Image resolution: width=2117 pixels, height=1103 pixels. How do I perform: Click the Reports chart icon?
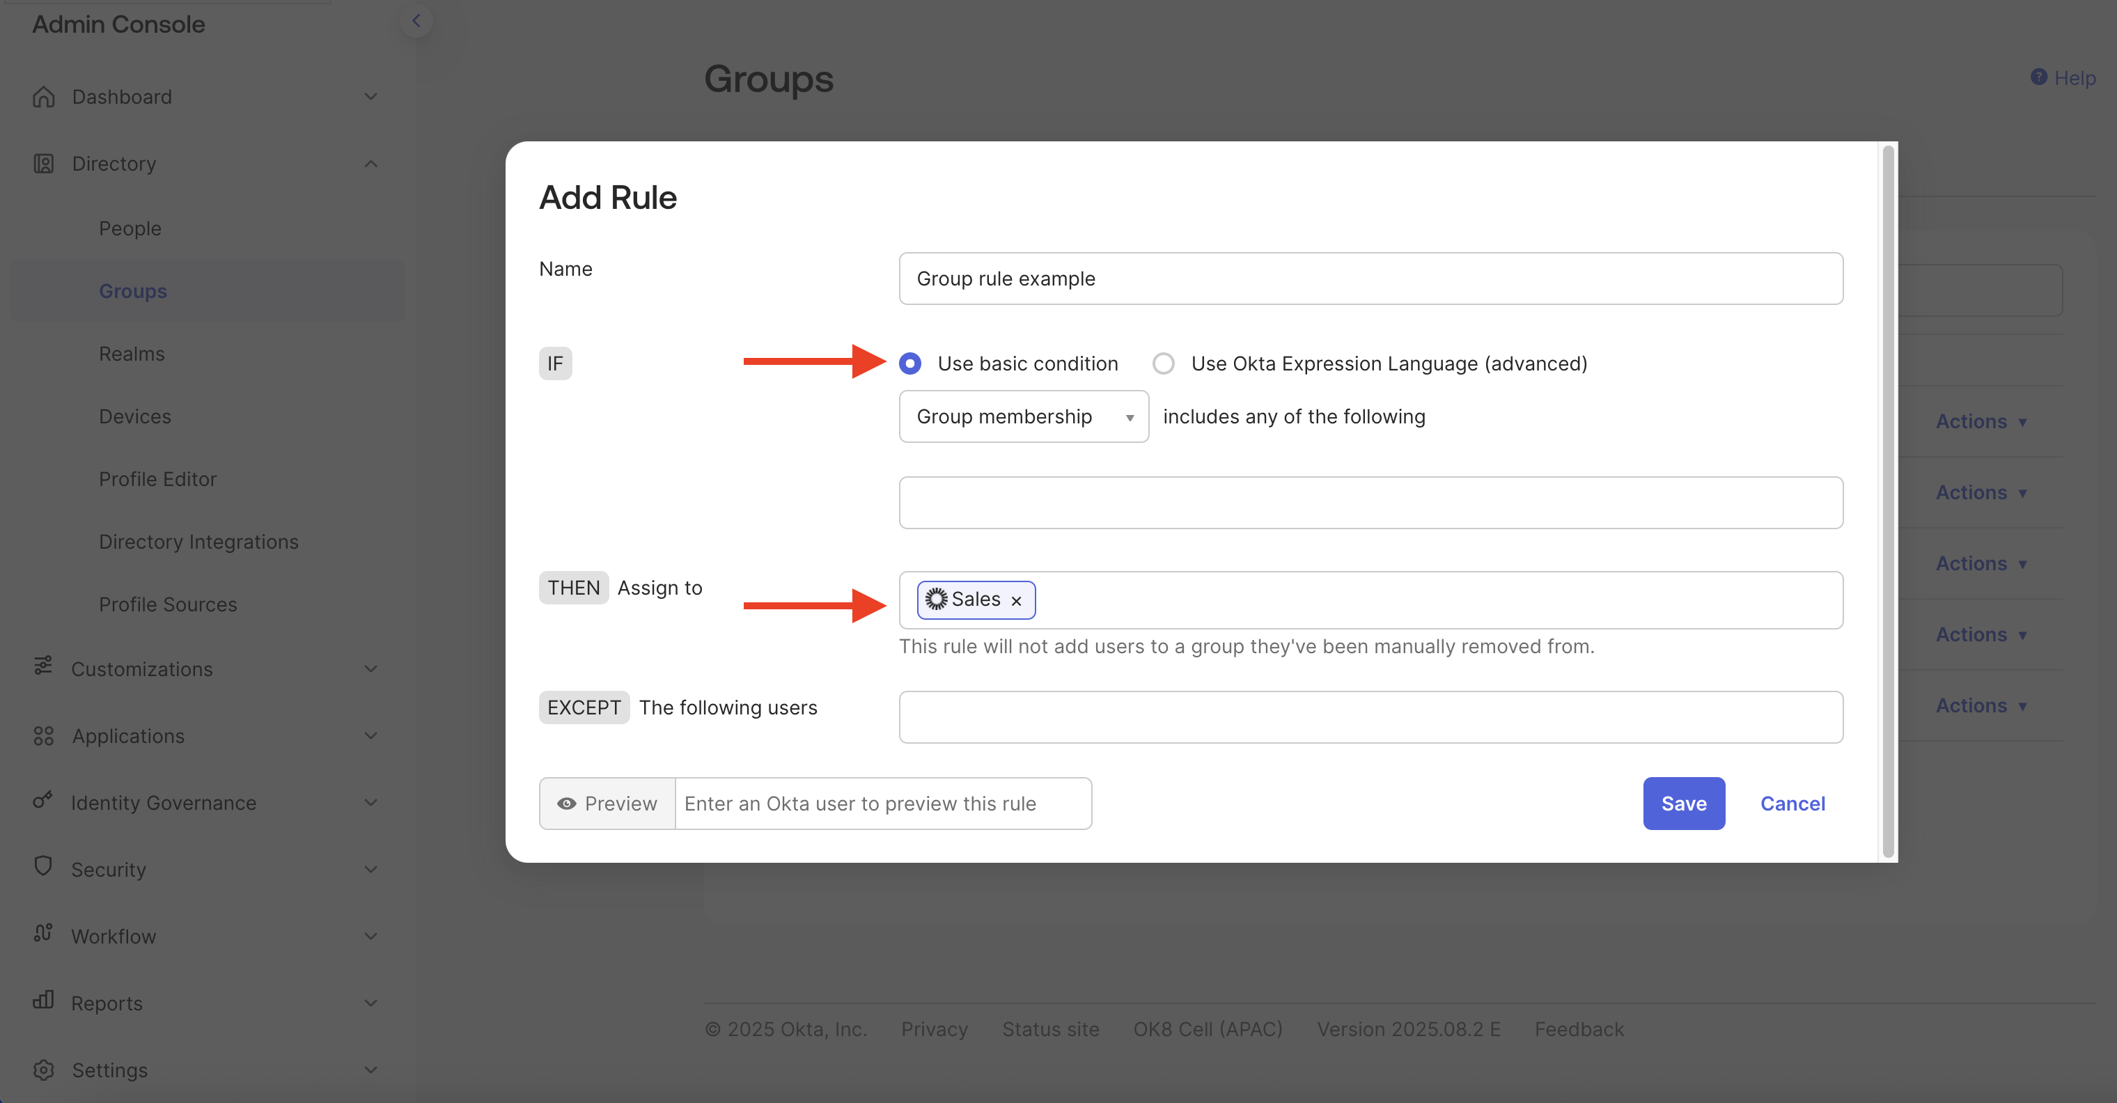pos(44,1000)
